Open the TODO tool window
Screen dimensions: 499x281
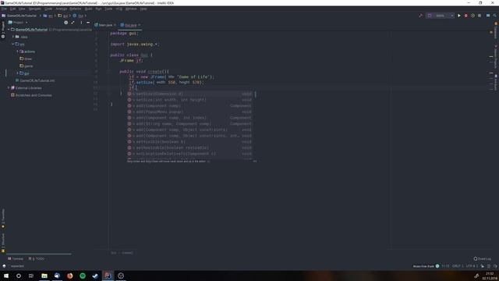(x=37, y=258)
